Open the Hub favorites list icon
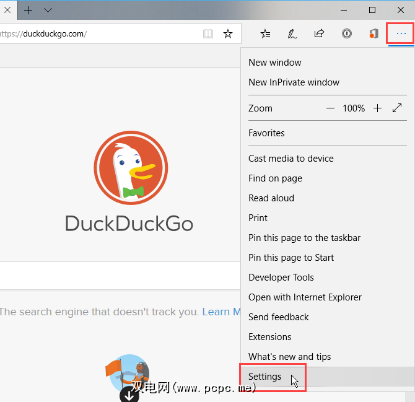 click(265, 34)
